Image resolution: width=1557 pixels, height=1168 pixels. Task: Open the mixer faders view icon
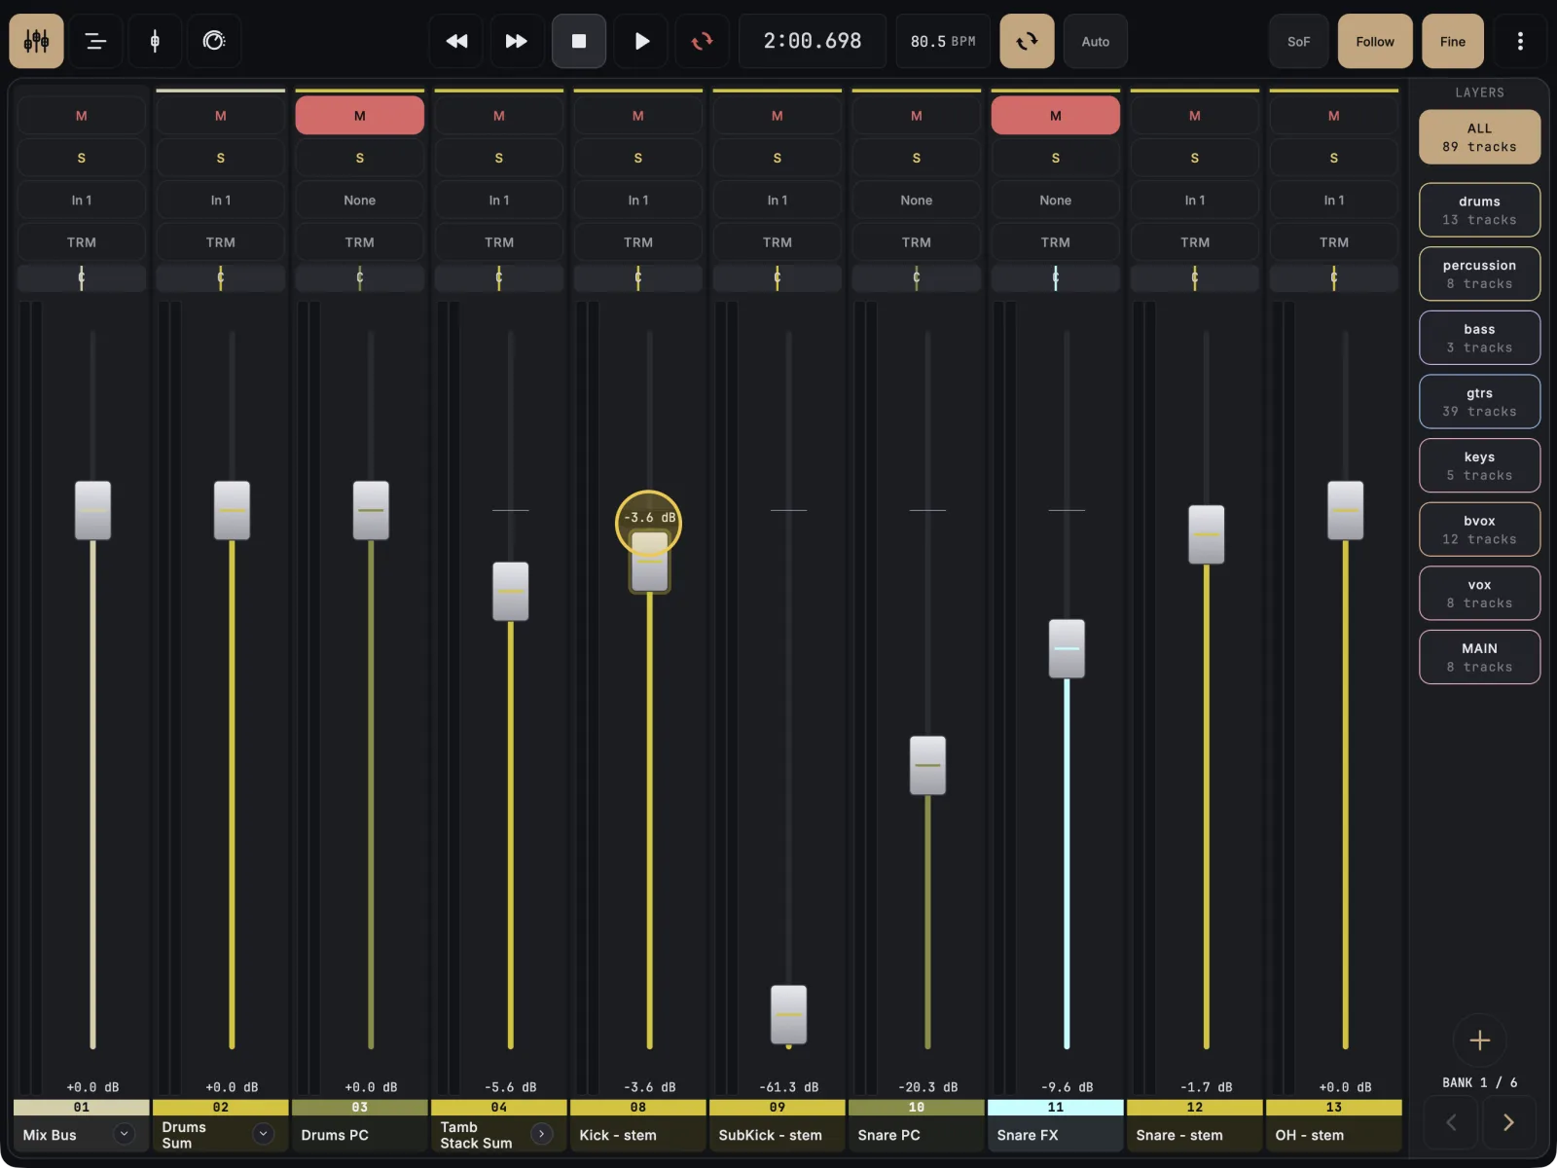pyautogui.click(x=37, y=41)
